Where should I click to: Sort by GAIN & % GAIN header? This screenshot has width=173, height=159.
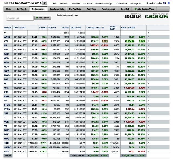click(128, 28)
